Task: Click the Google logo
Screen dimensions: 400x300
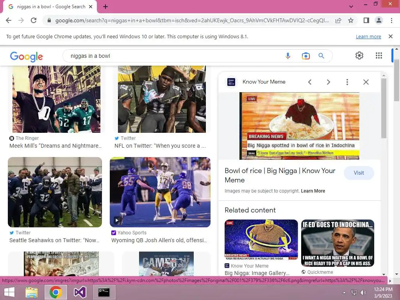Action: point(27,56)
